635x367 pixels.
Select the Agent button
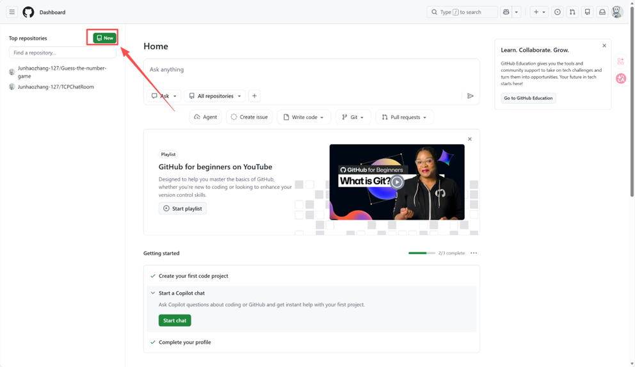[x=205, y=117]
